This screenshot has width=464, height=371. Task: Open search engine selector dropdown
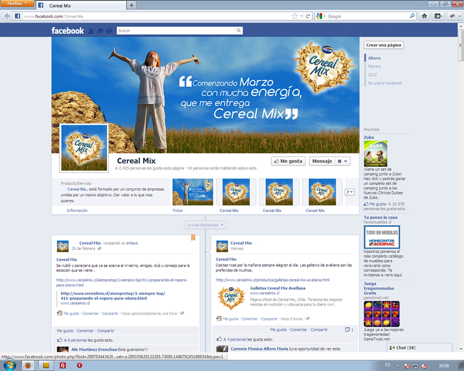321,17
